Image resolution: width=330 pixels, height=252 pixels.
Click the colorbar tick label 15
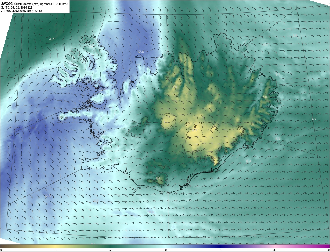tap(220, 250)
